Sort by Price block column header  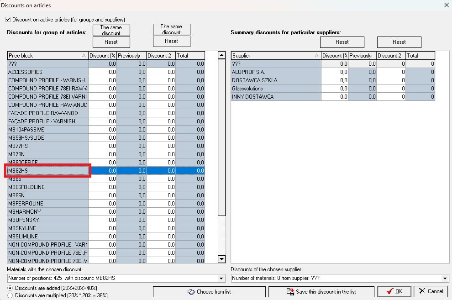point(46,56)
